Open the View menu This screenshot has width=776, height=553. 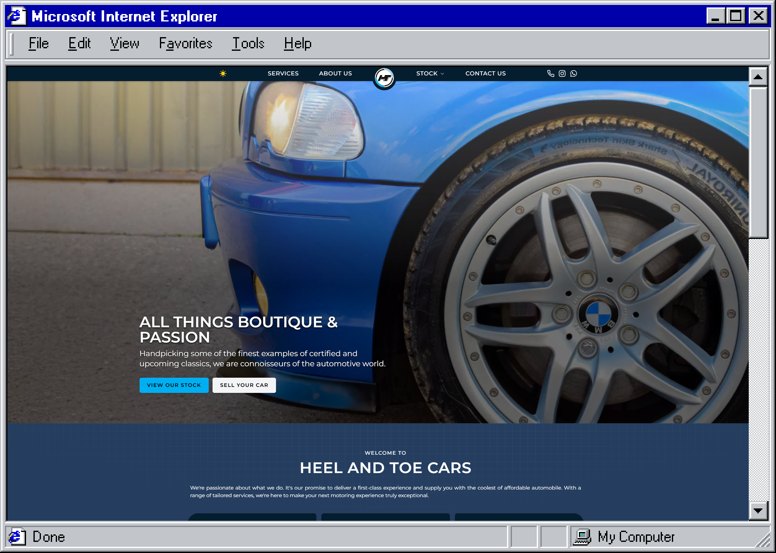coord(124,43)
